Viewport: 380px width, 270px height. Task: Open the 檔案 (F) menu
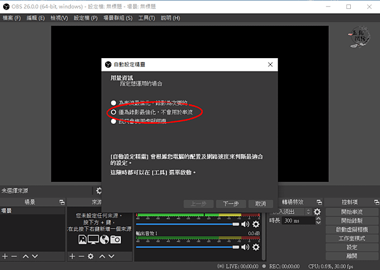pos(11,18)
